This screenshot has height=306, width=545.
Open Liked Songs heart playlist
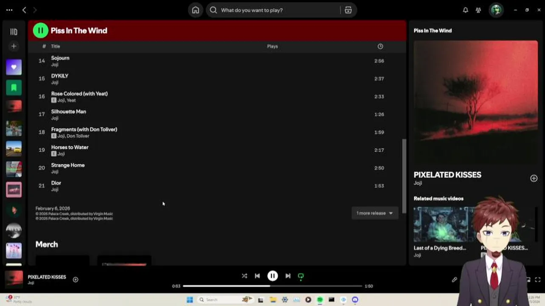(14, 67)
